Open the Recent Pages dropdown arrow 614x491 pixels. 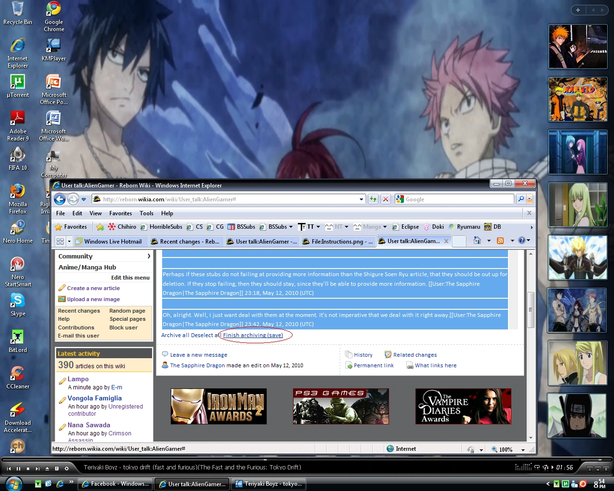83,199
